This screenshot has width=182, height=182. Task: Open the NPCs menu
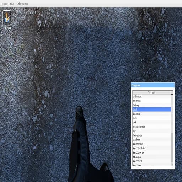(x=12, y=4)
